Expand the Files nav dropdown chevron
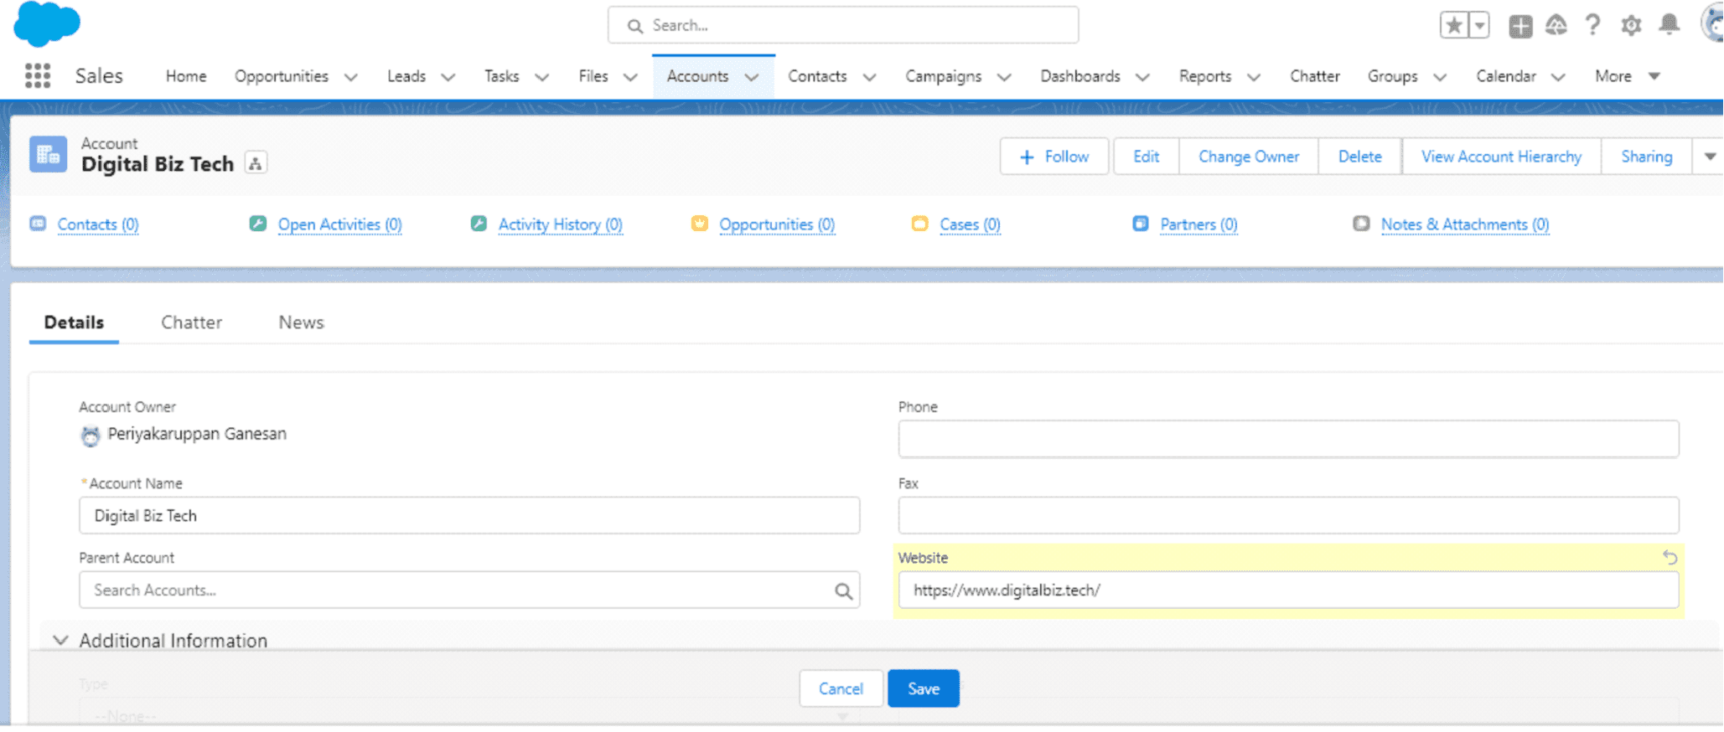 click(x=630, y=77)
